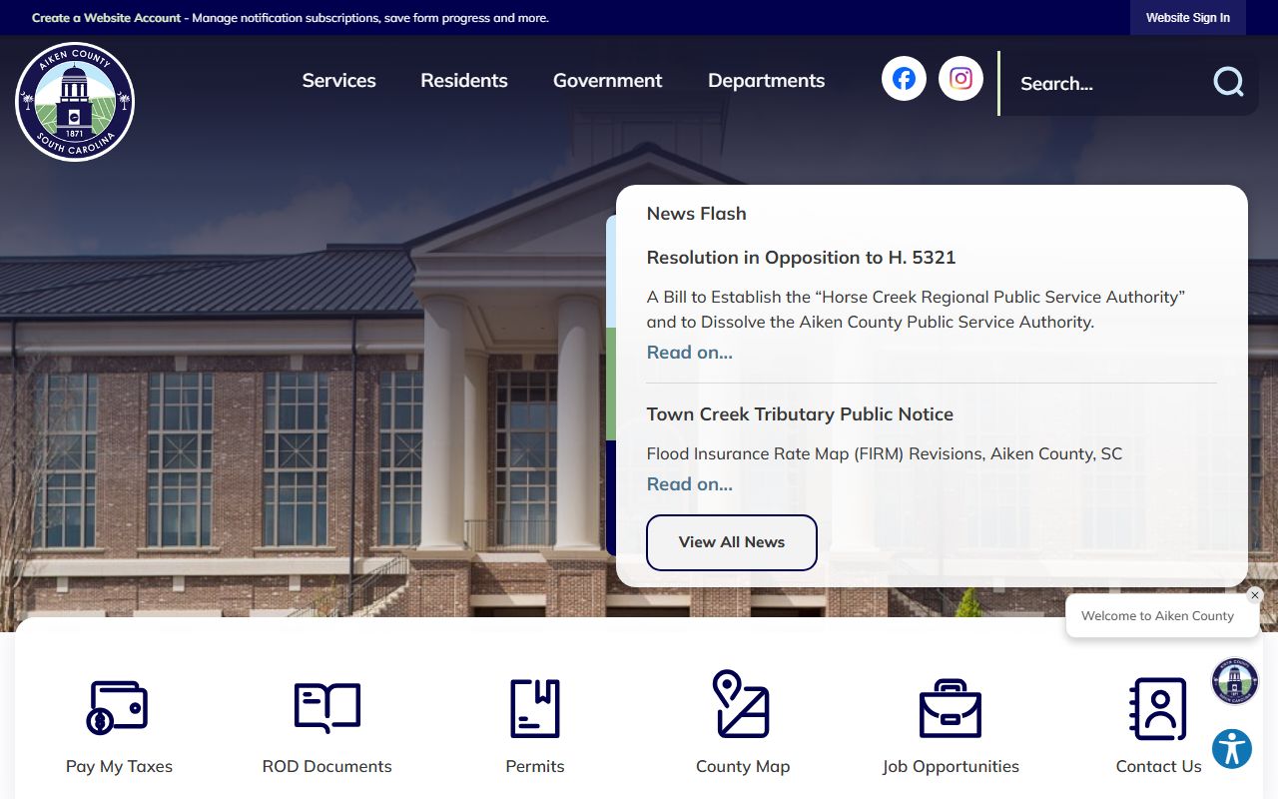The height and width of the screenshot is (799, 1278).
Task: Open Resolution in Opposition to H. 5321 headline
Action: pos(801,258)
